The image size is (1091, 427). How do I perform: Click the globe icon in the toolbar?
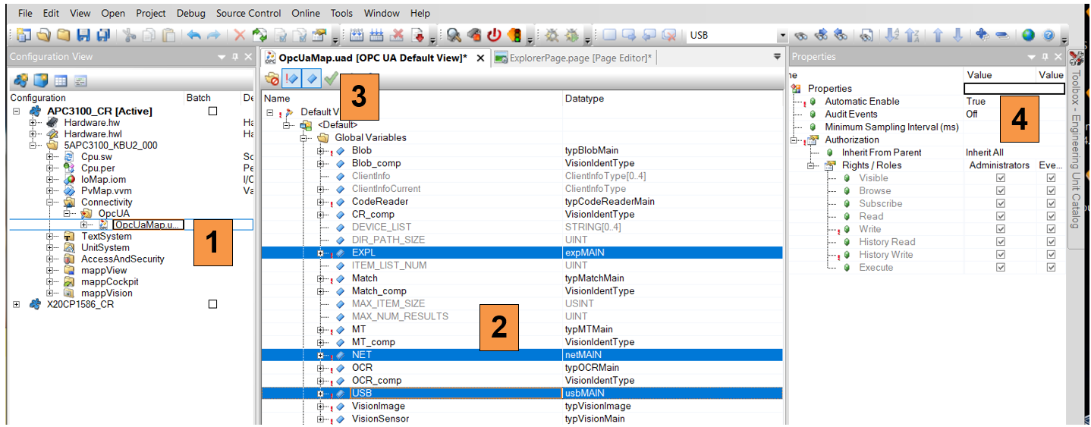(1028, 35)
